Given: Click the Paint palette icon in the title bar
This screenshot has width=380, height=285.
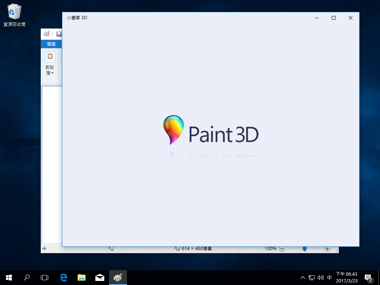Looking at the screenshot, I should click(46, 34).
